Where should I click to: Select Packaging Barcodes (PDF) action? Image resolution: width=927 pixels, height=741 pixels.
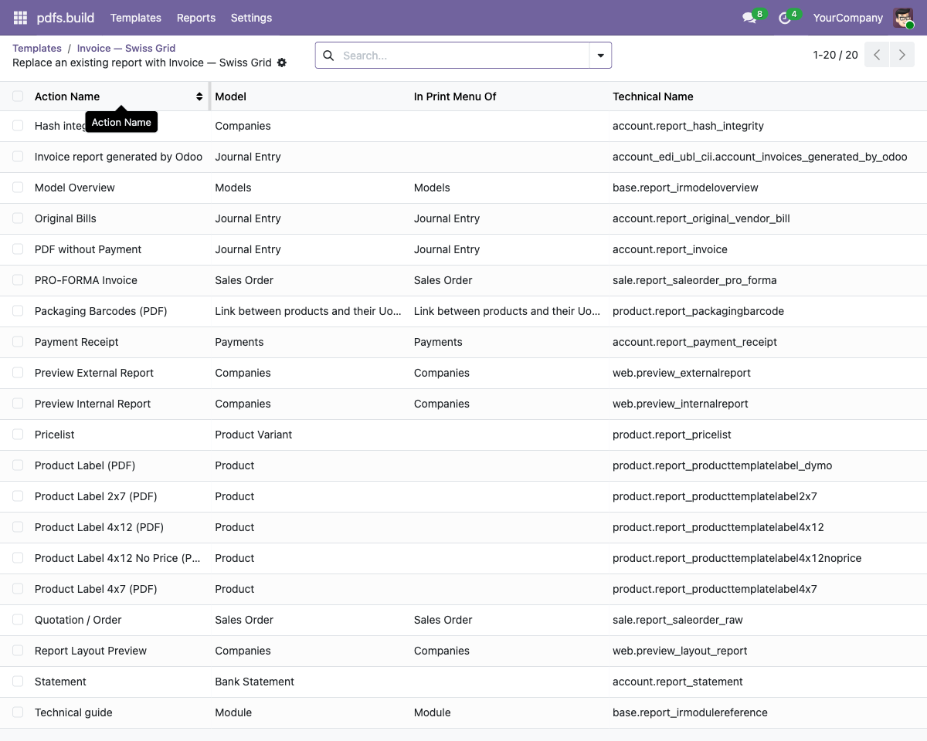pos(101,311)
